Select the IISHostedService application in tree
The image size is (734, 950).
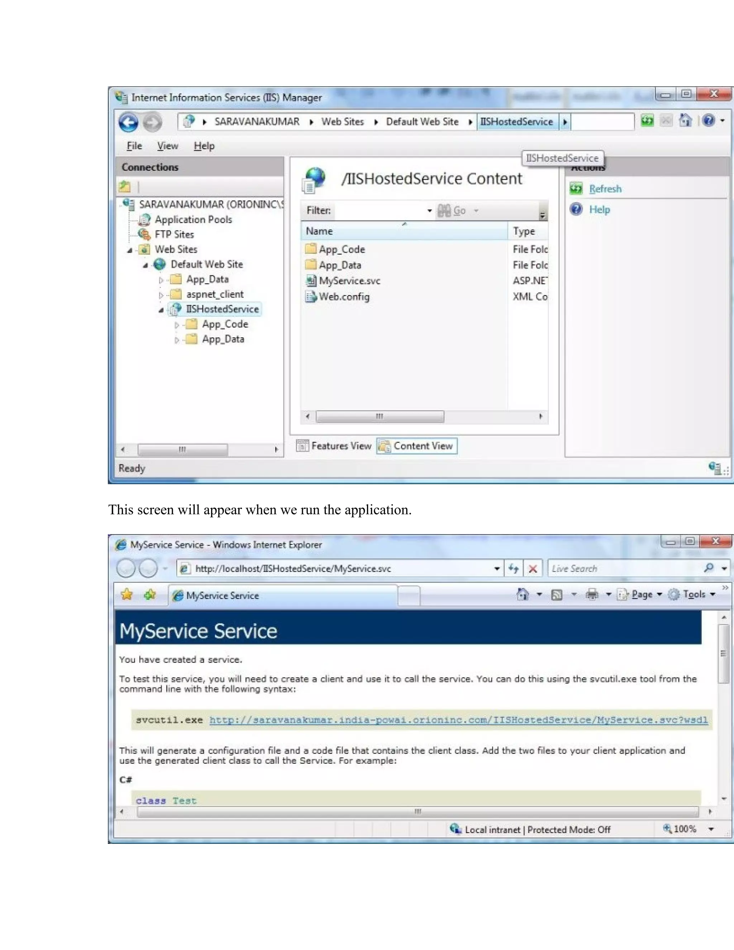(222, 309)
